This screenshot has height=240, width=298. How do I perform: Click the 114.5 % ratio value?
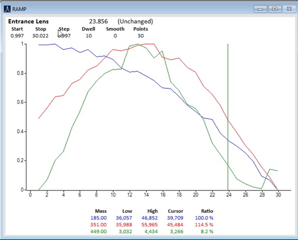pos(204,225)
